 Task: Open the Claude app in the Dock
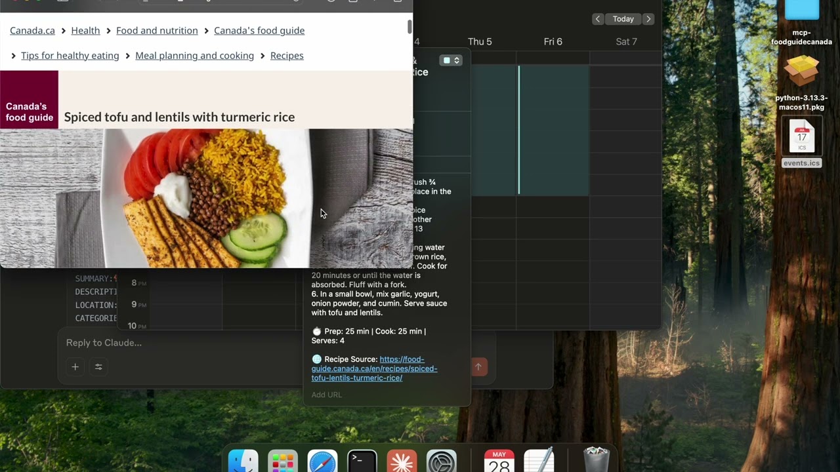(x=402, y=462)
